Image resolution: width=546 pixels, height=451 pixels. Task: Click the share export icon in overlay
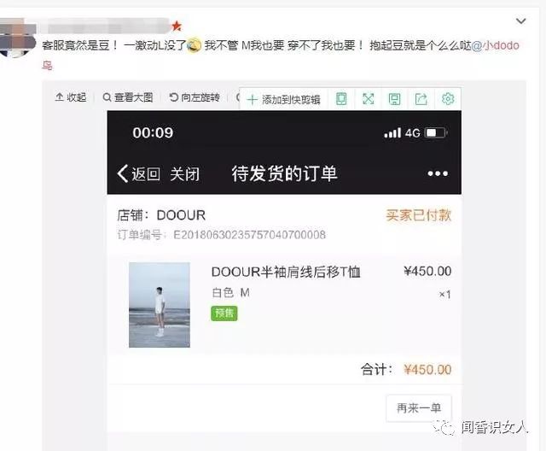[421, 99]
